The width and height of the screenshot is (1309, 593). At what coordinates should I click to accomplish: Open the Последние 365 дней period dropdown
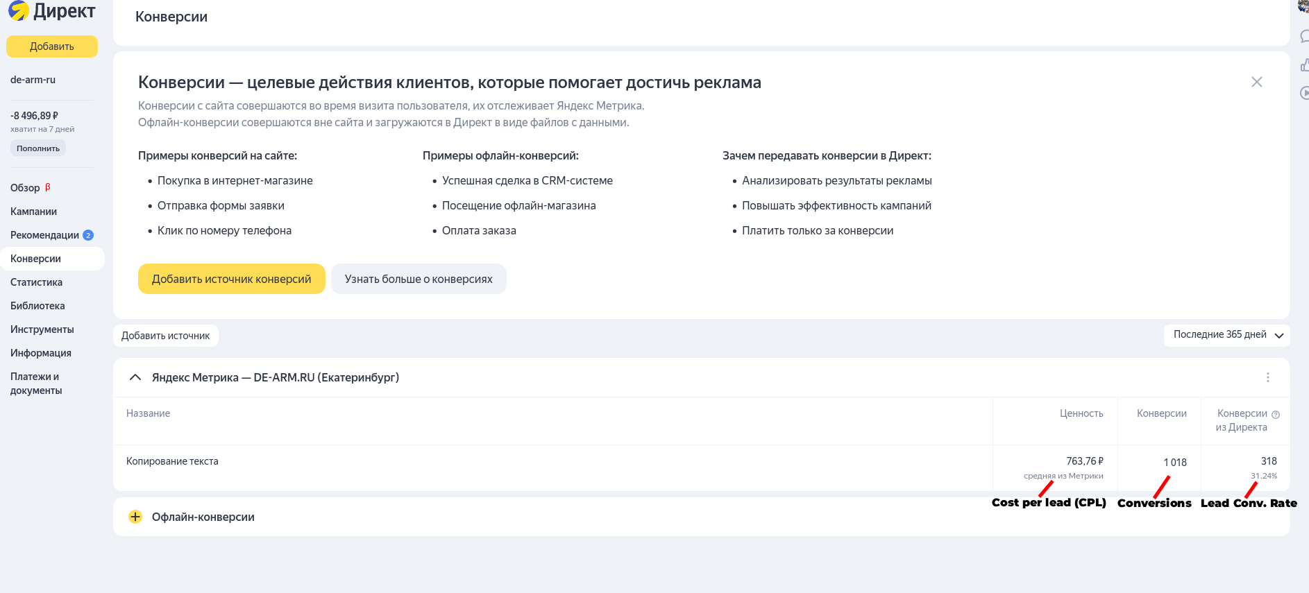tap(1227, 335)
